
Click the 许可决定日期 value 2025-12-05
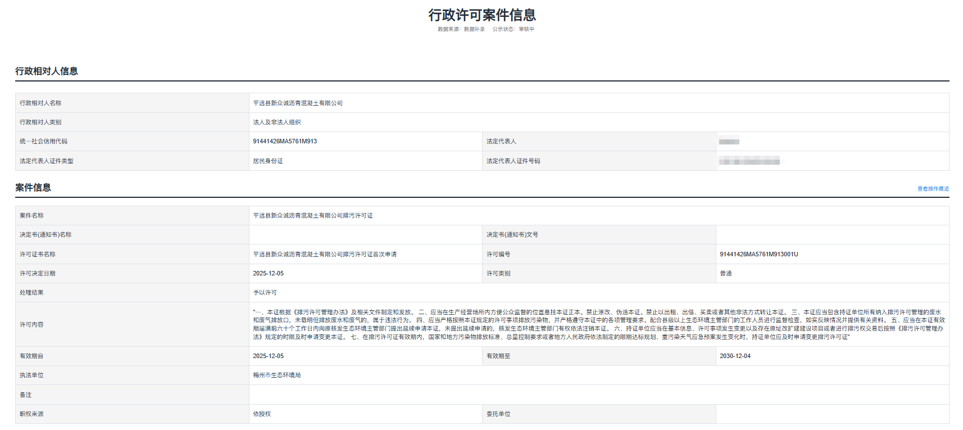[269, 274]
